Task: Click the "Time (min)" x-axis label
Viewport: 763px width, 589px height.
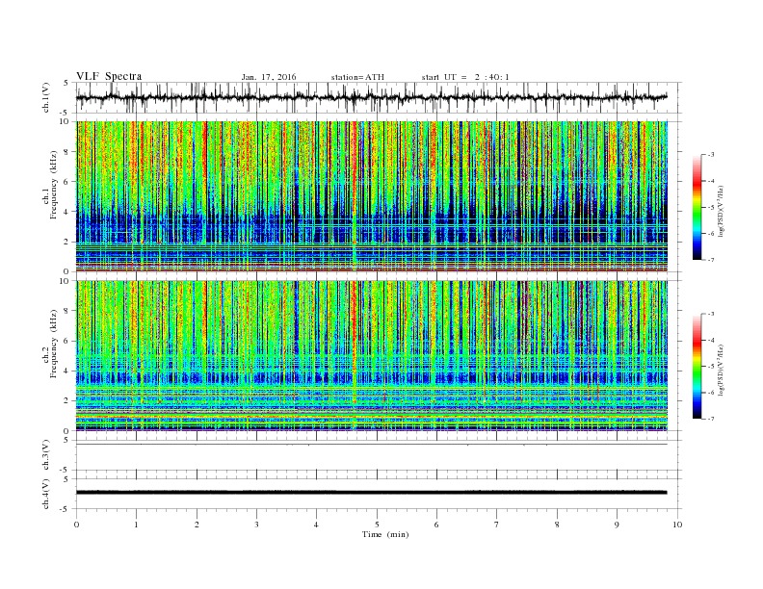Action: coord(385,534)
